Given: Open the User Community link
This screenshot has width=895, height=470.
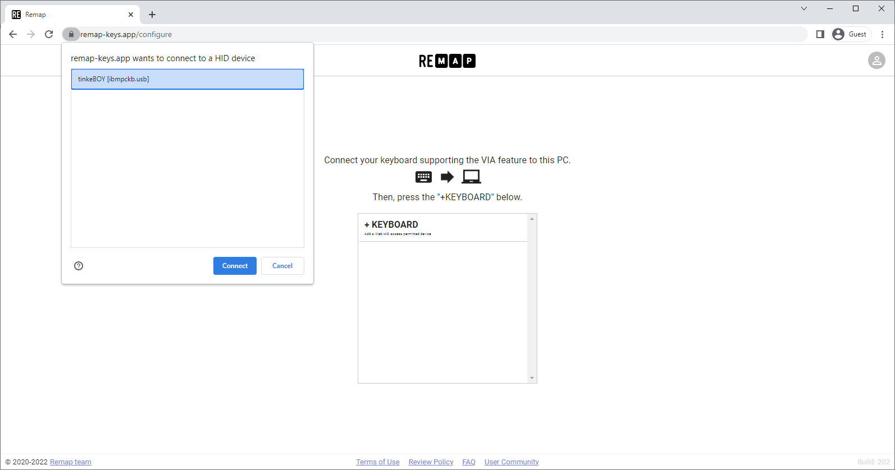Looking at the screenshot, I should (x=512, y=462).
